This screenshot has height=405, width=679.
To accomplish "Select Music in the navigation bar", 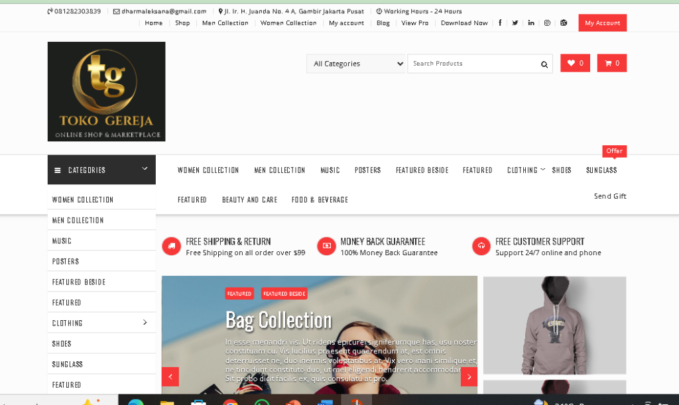I will coord(330,170).
